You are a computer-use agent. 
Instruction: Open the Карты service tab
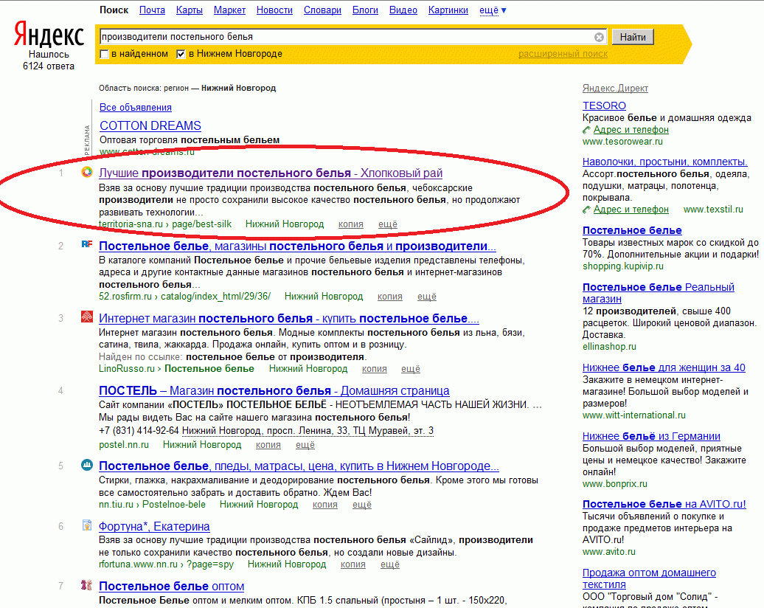pyautogui.click(x=190, y=10)
